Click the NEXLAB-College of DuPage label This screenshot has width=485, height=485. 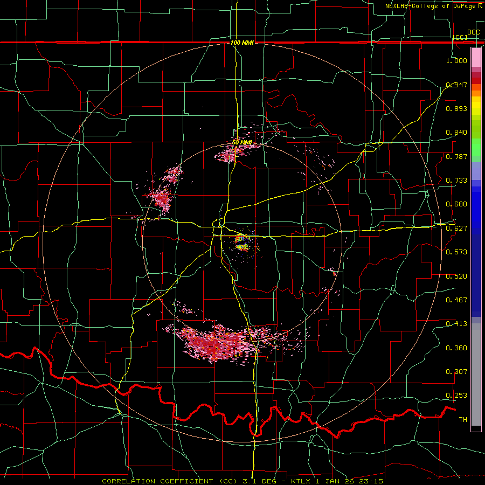(x=434, y=6)
